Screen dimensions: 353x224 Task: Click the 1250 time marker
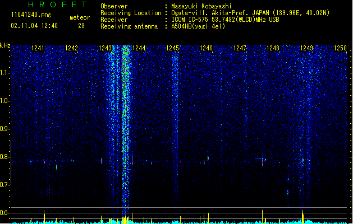pyautogui.click(x=340, y=48)
